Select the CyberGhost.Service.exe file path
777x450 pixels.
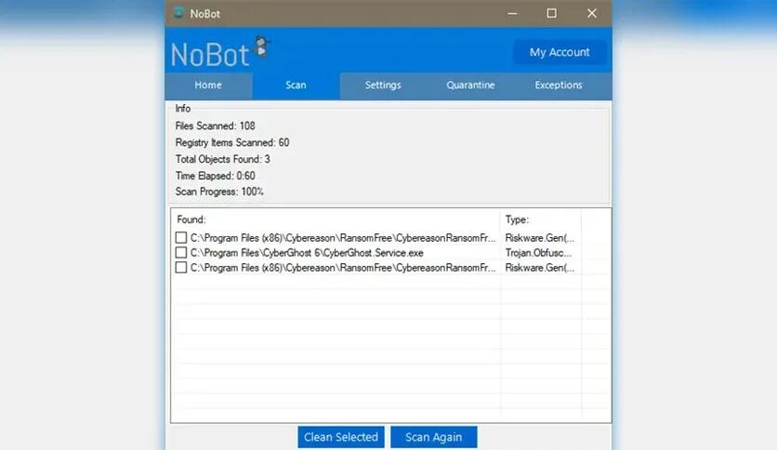click(307, 253)
